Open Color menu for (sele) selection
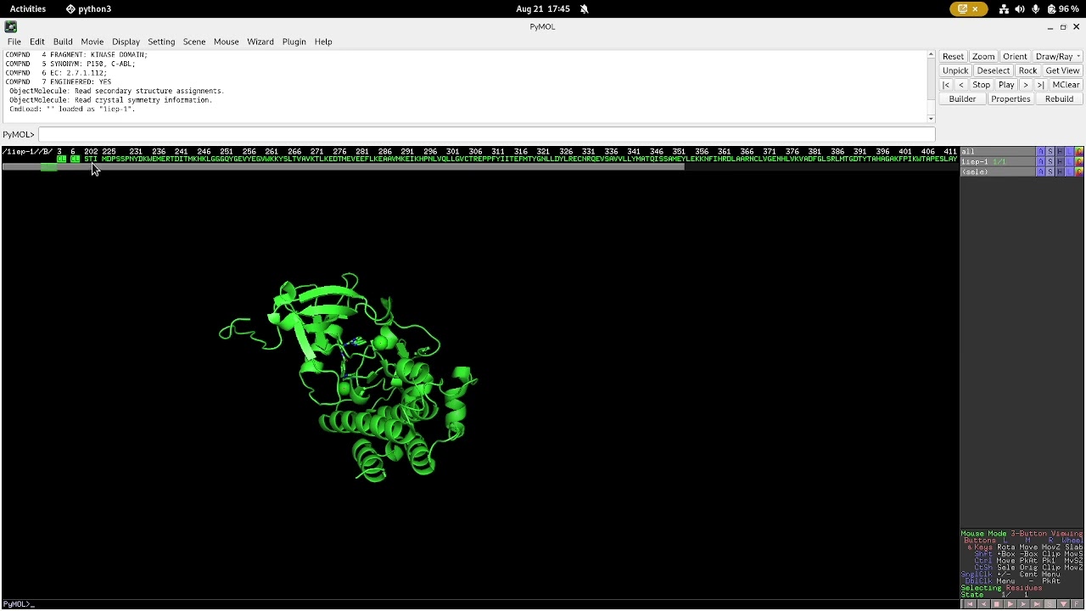Viewport: 1086px width, 611px height. point(1079,172)
